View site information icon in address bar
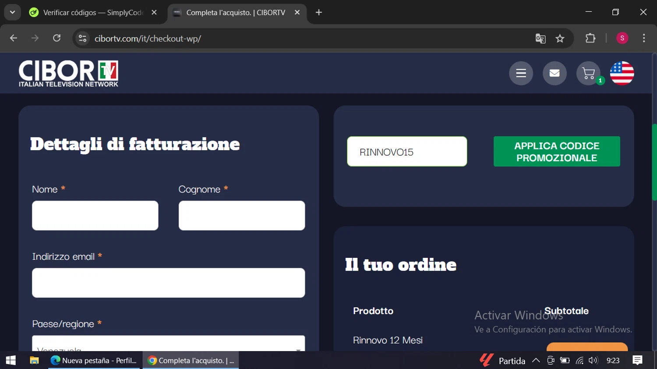This screenshot has height=369, width=657. [82, 39]
